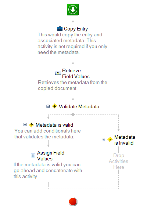The image size is (143, 214).
Task: Select the Copy Entry briefcase icon
Action: click(x=60, y=29)
